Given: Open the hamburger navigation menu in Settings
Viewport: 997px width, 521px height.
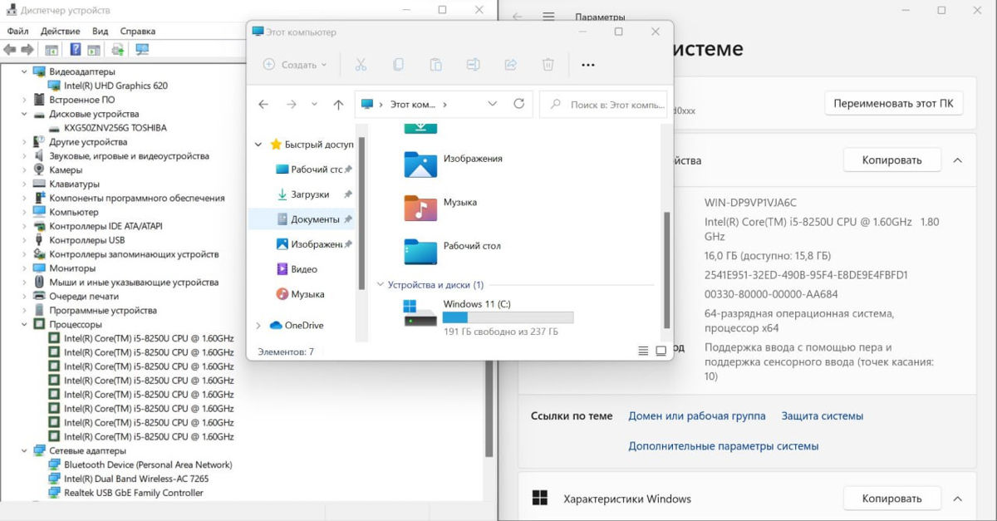Looking at the screenshot, I should [x=548, y=17].
